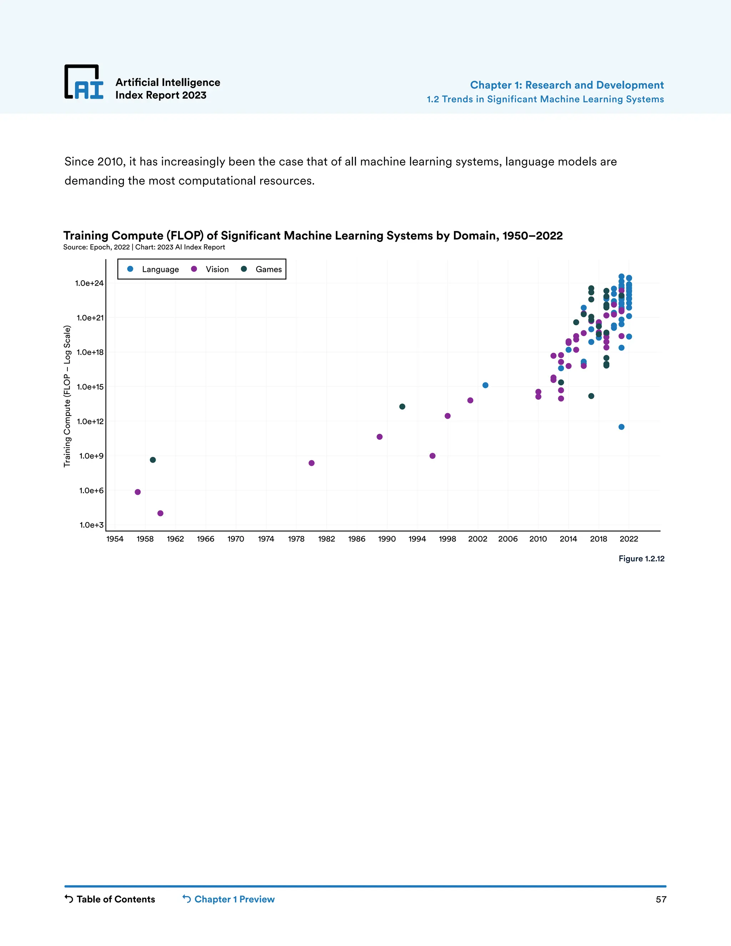Click the lowest purple point near 1960

160,513
